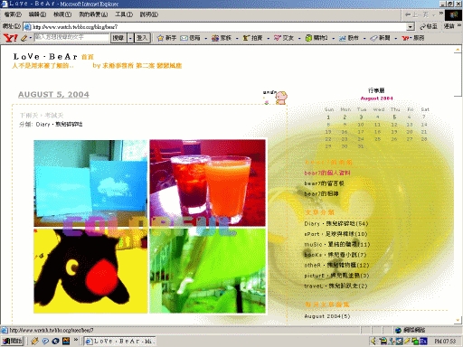Expand the dropdown after 信箱 in toolbar
Viewport: 463px width, 347px height.
206,38
